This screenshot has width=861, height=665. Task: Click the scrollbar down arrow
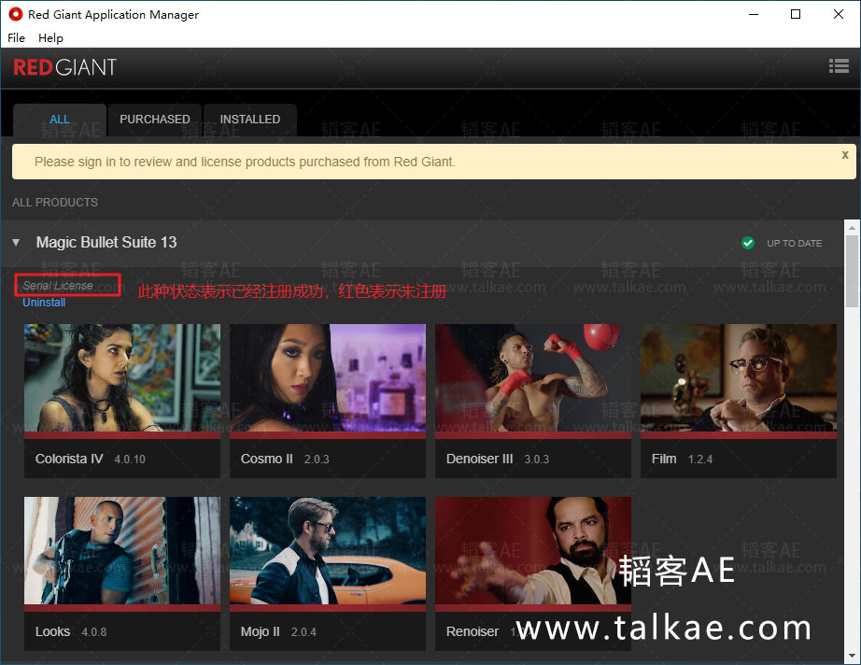pos(852,656)
